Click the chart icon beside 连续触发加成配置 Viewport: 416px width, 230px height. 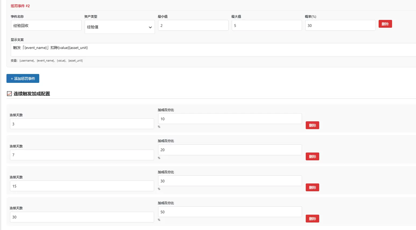point(9,94)
